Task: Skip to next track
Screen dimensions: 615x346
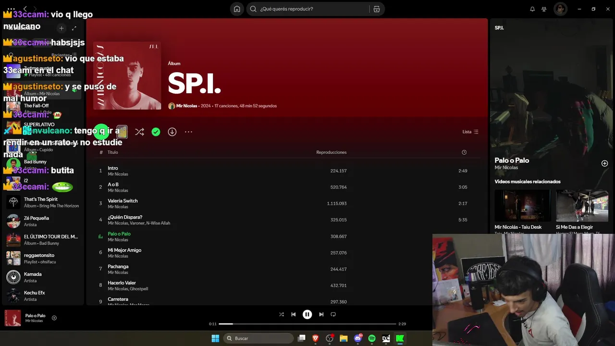Action: coord(321,314)
